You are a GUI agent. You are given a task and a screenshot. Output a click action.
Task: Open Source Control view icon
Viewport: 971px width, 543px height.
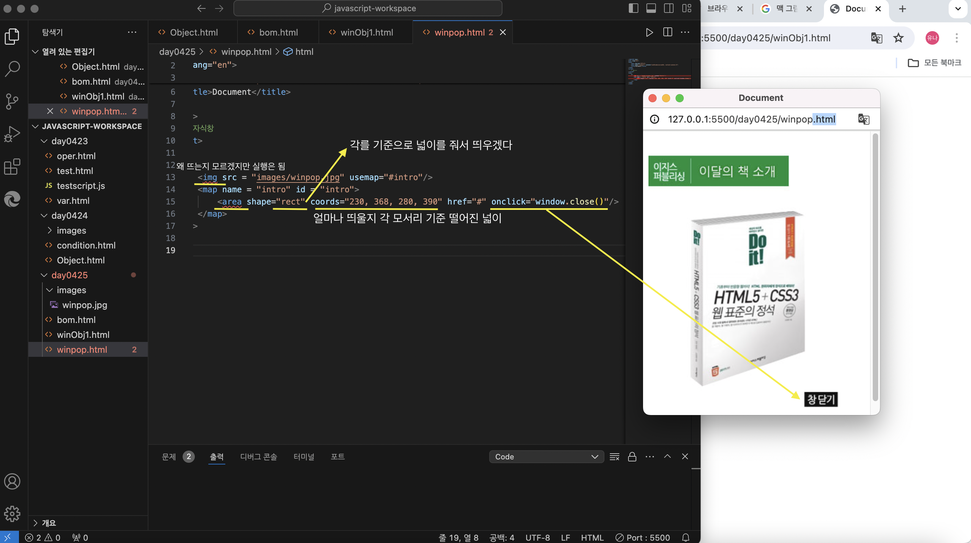point(12,101)
